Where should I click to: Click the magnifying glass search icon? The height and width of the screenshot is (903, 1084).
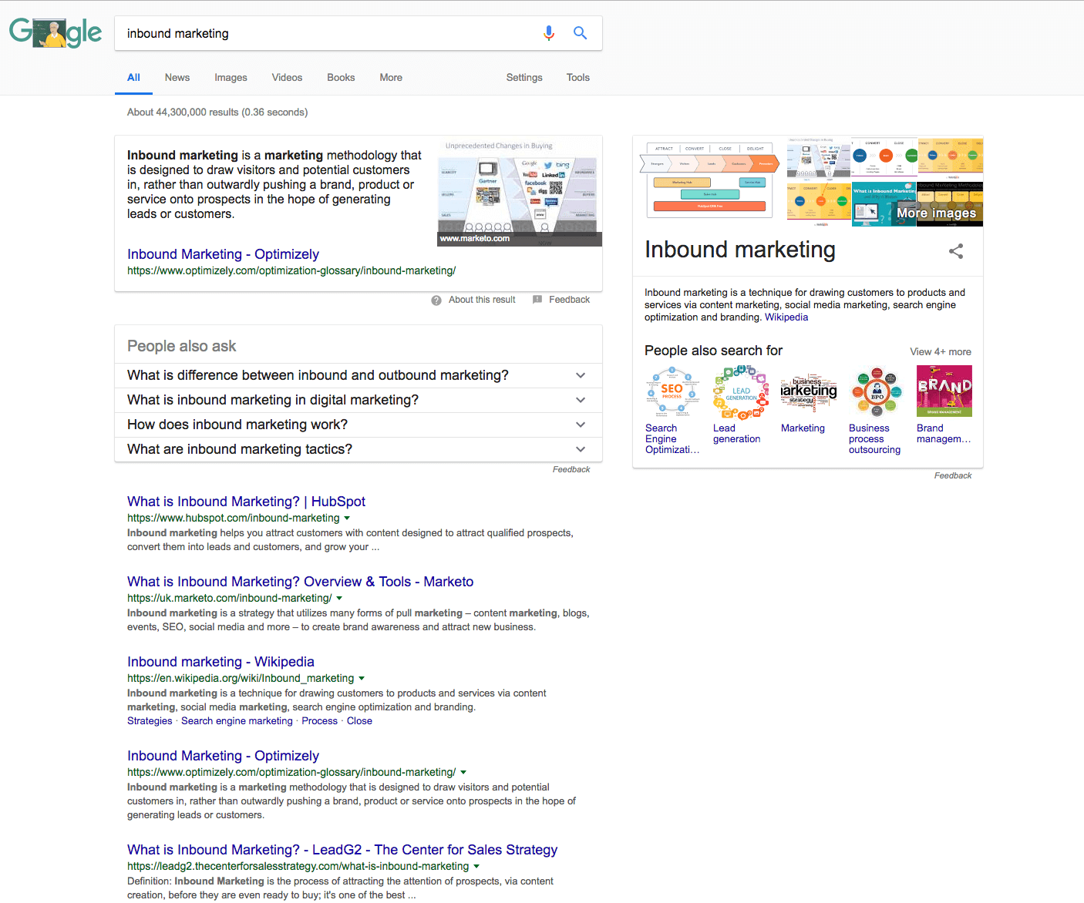[x=581, y=33]
